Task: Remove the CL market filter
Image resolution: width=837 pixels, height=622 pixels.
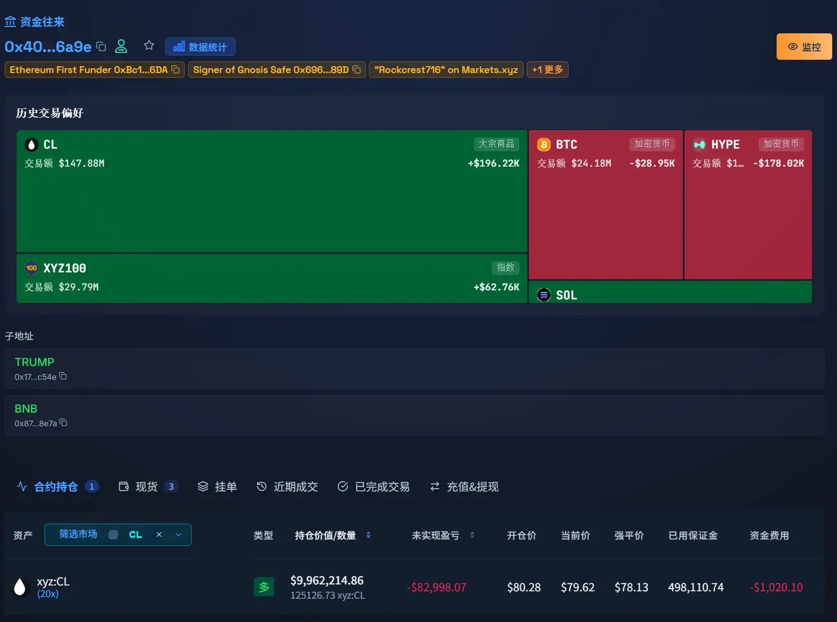Action: pyautogui.click(x=159, y=535)
